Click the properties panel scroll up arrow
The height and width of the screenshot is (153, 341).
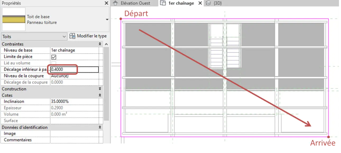pos(106,44)
